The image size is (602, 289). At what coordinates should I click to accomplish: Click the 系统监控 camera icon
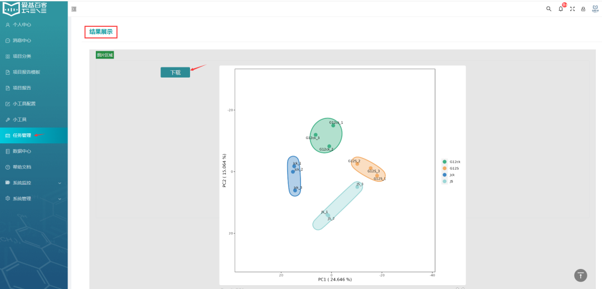click(x=8, y=183)
